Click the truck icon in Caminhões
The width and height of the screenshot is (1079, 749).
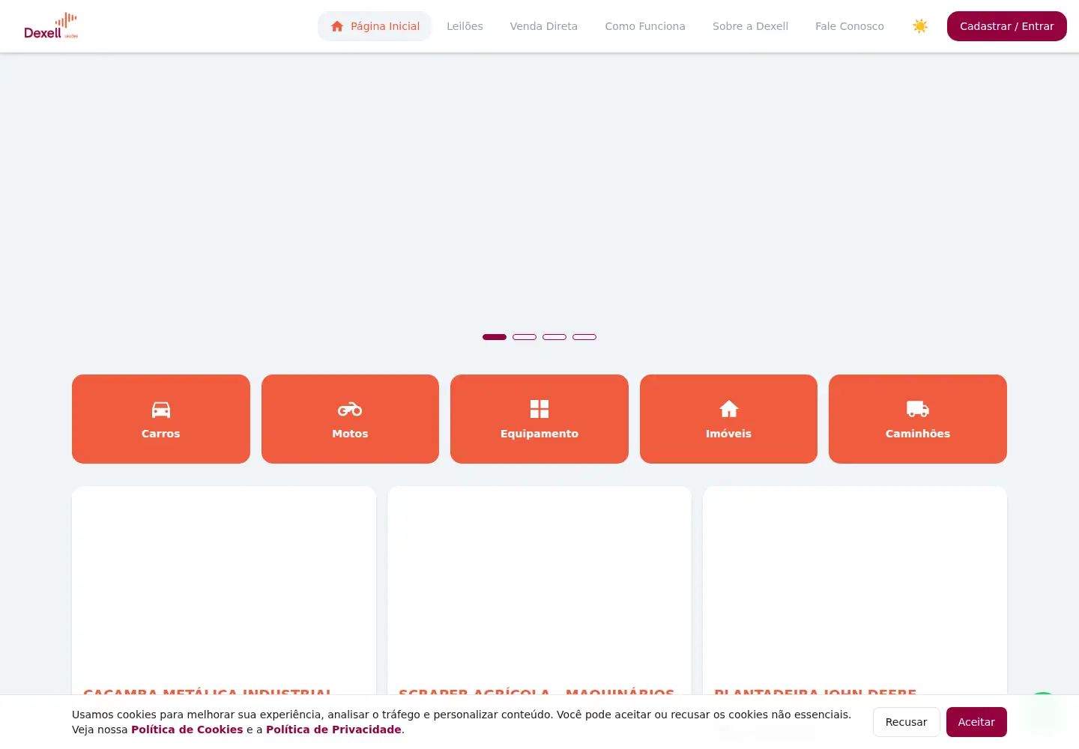918,409
